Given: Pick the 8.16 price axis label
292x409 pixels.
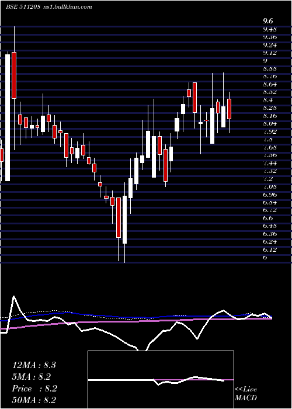Looking at the screenshot, I should (x=270, y=116).
